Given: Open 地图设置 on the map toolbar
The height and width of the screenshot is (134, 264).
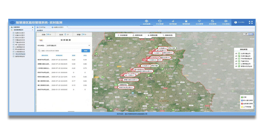Looking at the screenshot, I should click(x=152, y=35).
